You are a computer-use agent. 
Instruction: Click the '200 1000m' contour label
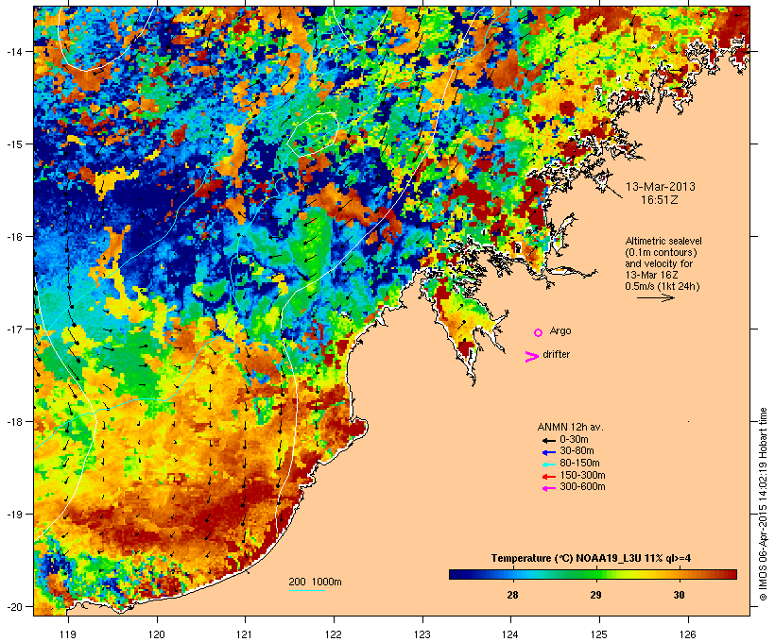click(315, 582)
